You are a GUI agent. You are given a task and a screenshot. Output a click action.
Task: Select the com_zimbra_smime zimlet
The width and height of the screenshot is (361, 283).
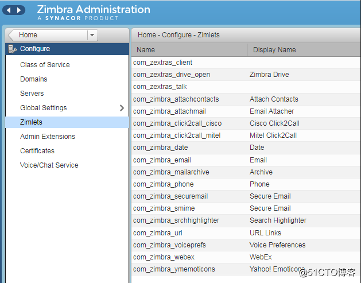[164, 208]
